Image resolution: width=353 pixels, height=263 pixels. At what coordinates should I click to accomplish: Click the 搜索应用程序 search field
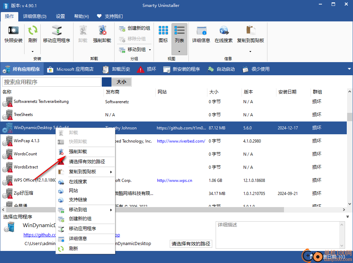click(x=51, y=82)
